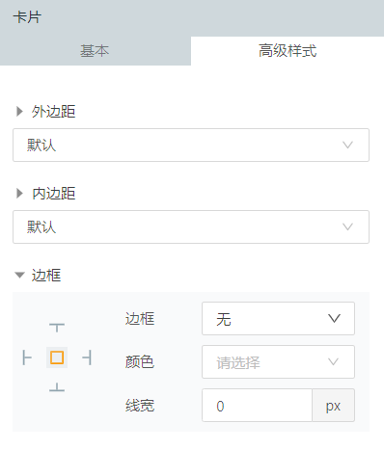Open the 颜色 请选择 color dropdown
The height and width of the screenshot is (450, 384).
pos(278,362)
